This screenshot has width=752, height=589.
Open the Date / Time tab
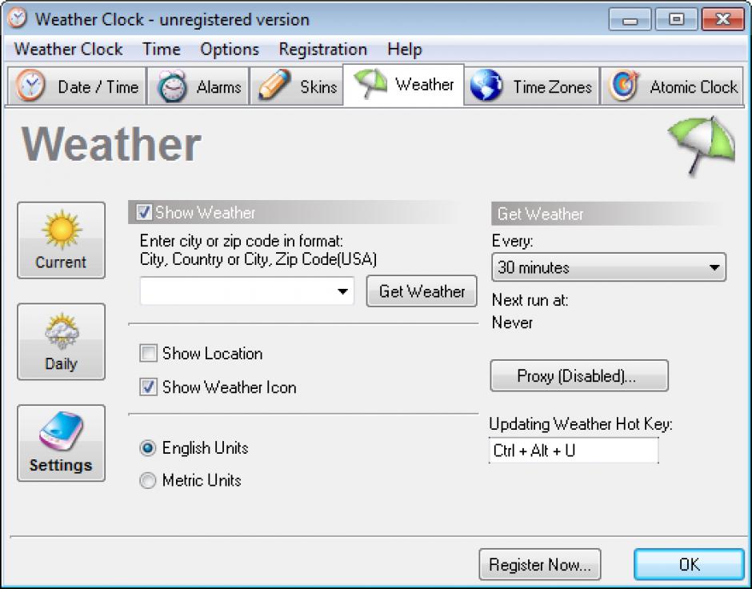coord(77,86)
